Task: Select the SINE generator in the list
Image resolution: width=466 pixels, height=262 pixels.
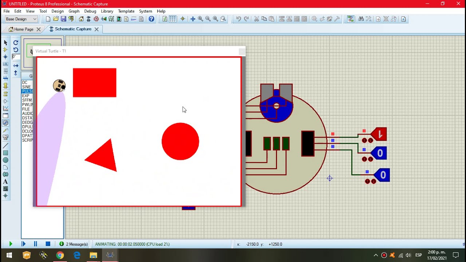Action: click(26, 87)
